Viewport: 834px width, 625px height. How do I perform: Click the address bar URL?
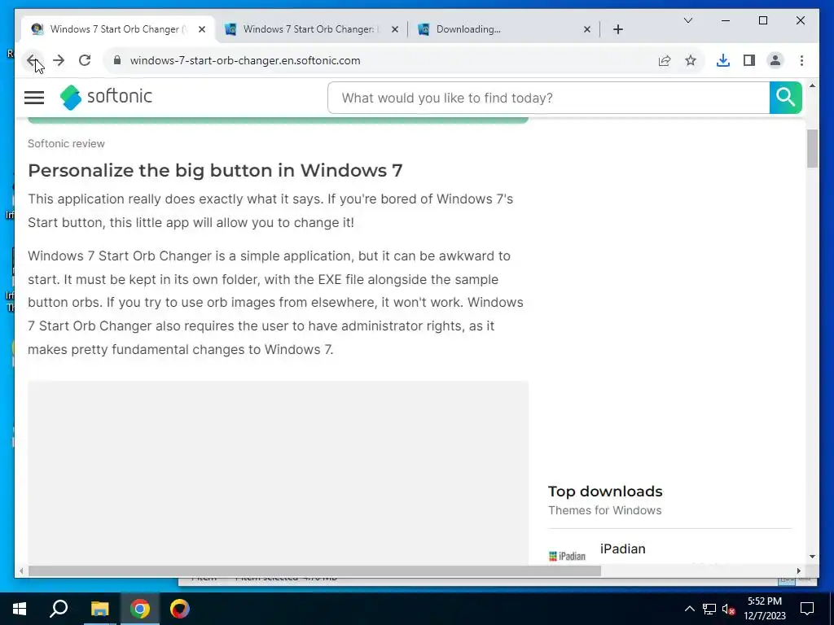[245, 60]
